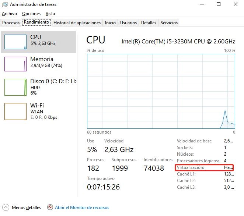
Task: Click the Resource Monitor icon at bottom
Action: pos(50,207)
